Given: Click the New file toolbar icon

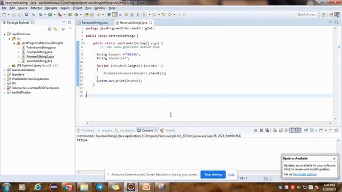Looking at the screenshot, I should pos(4,14).
